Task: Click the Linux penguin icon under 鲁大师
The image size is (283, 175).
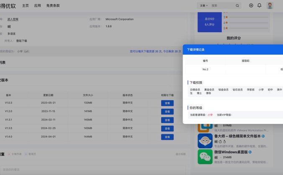Action: [224, 142]
